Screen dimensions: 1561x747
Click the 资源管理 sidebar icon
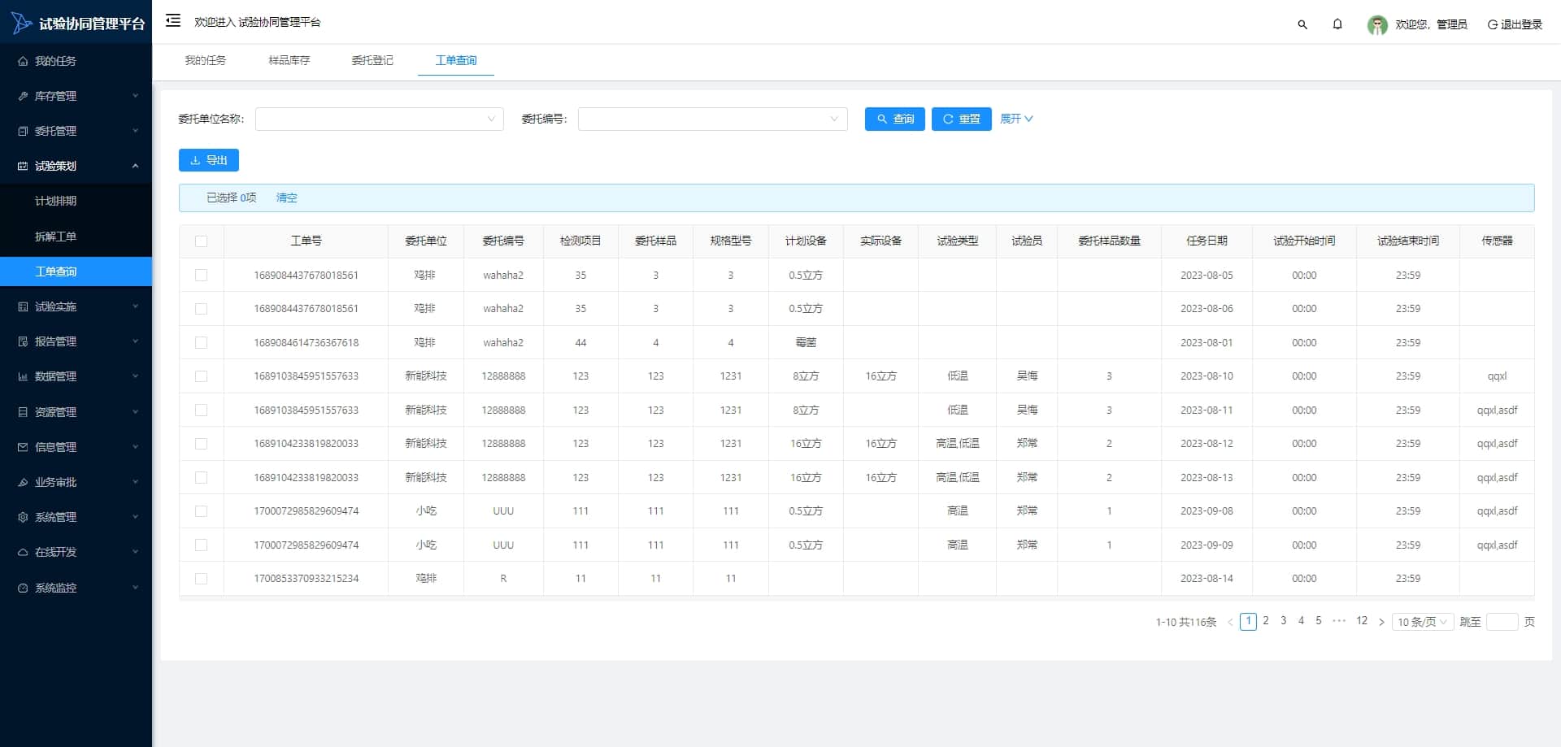[x=23, y=412]
